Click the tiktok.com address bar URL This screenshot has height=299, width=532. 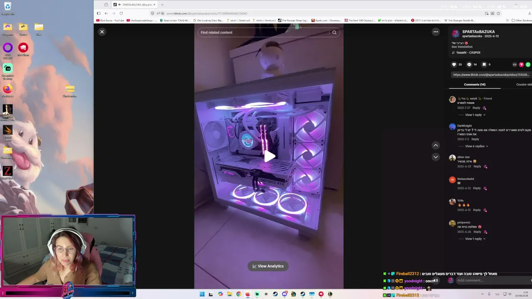coord(207,13)
